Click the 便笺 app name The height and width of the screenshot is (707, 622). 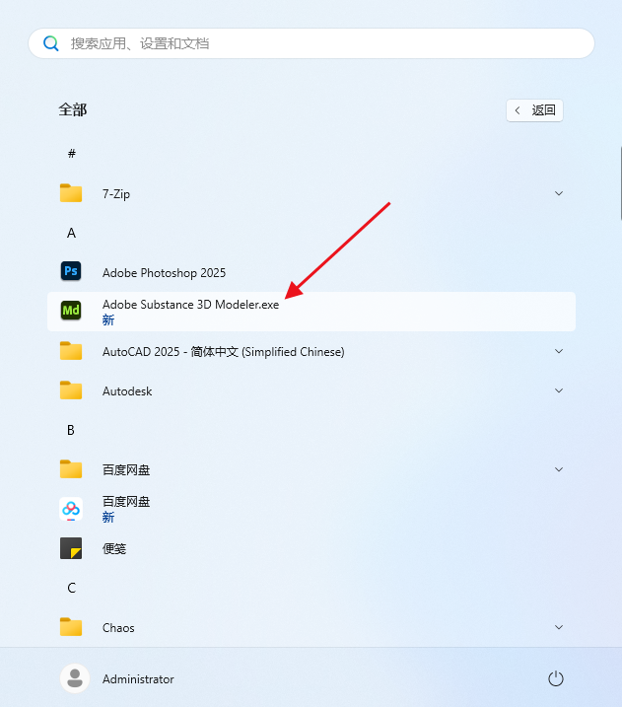coord(114,548)
